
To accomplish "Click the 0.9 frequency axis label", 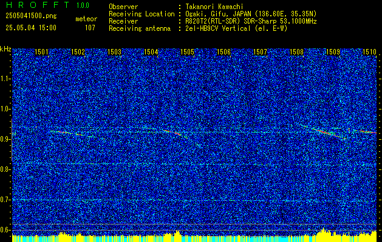I will [x=4, y=139].
